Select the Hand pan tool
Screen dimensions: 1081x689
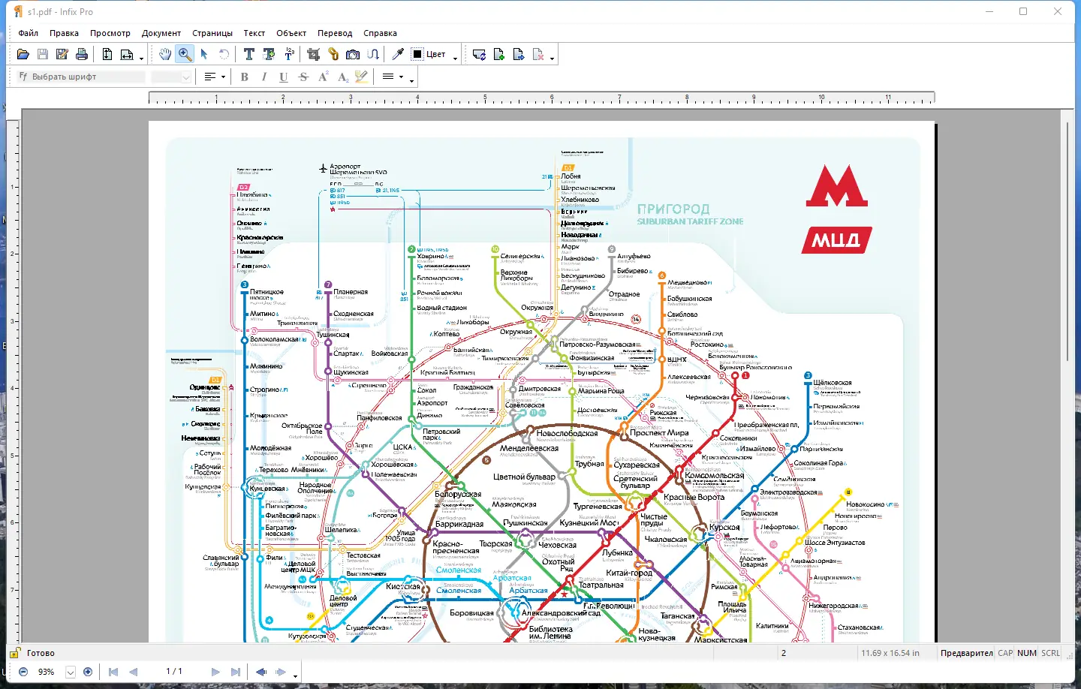tap(165, 54)
